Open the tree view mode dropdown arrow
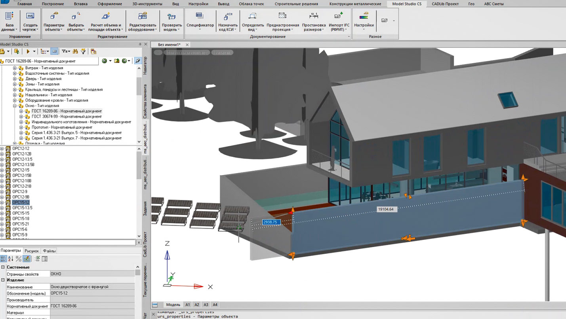This screenshot has width=566, height=319. (x=48, y=51)
